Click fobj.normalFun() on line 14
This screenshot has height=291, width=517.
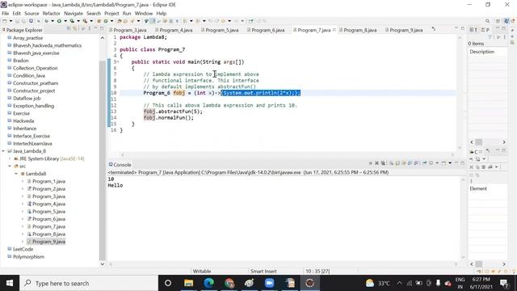click(x=169, y=118)
